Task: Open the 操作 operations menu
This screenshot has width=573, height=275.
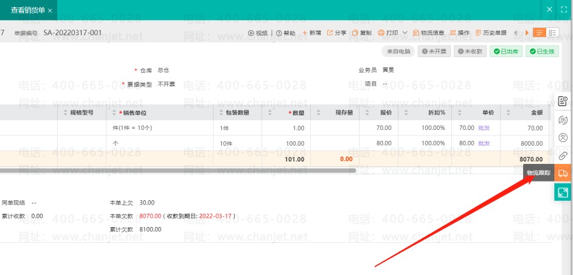Action: click(x=460, y=33)
